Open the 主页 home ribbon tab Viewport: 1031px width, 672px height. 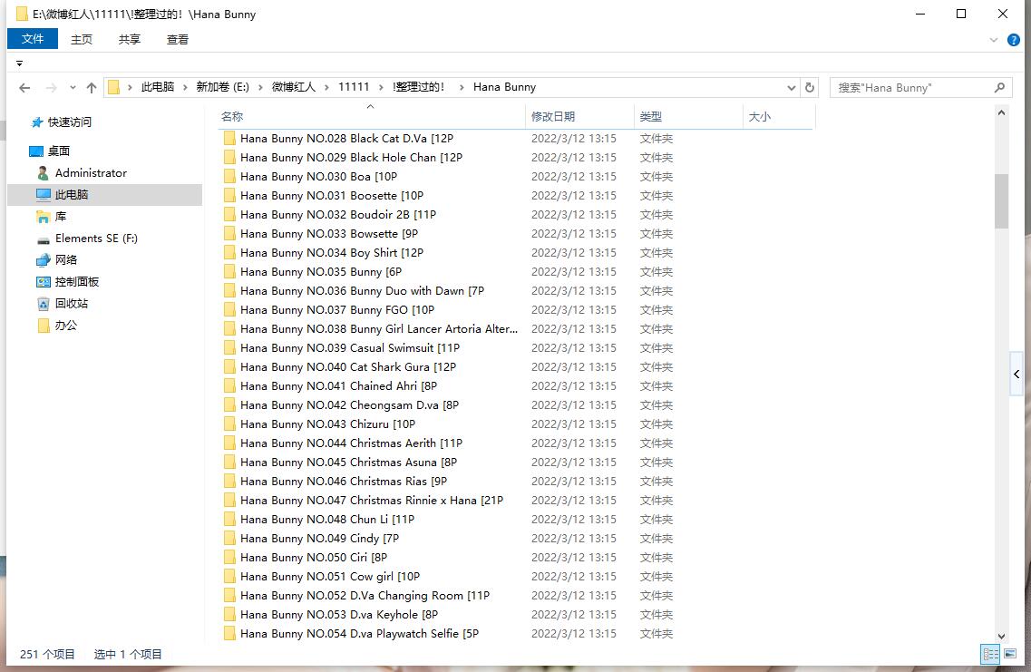tap(82, 40)
